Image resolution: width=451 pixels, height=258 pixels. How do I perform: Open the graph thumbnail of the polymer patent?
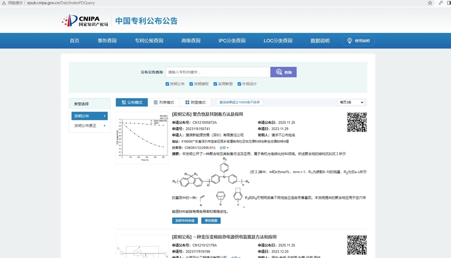[x=142, y=138]
